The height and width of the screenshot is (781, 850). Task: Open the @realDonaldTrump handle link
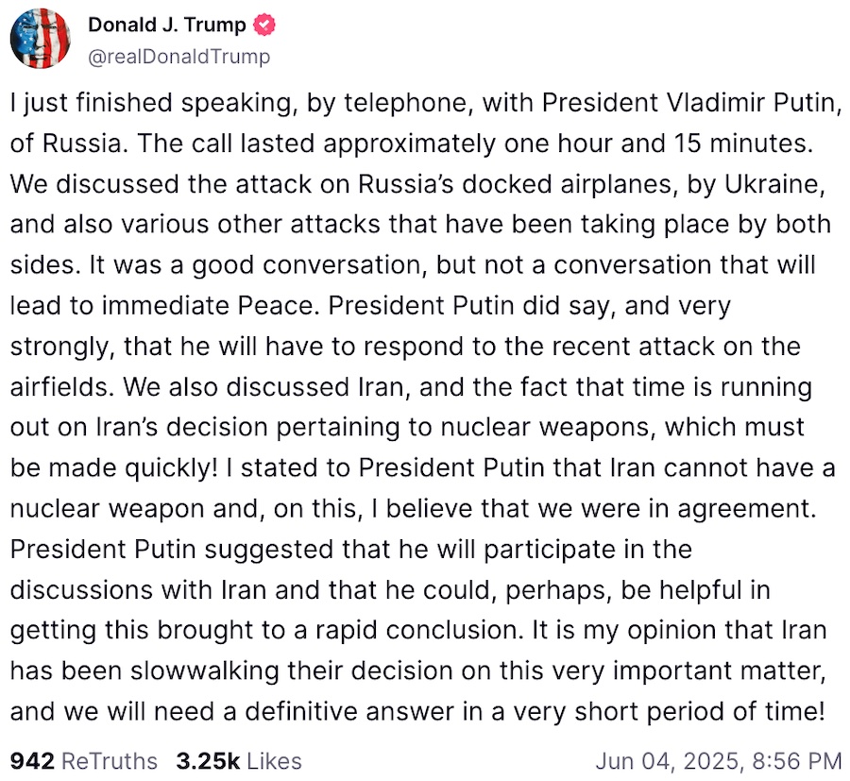(x=179, y=56)
